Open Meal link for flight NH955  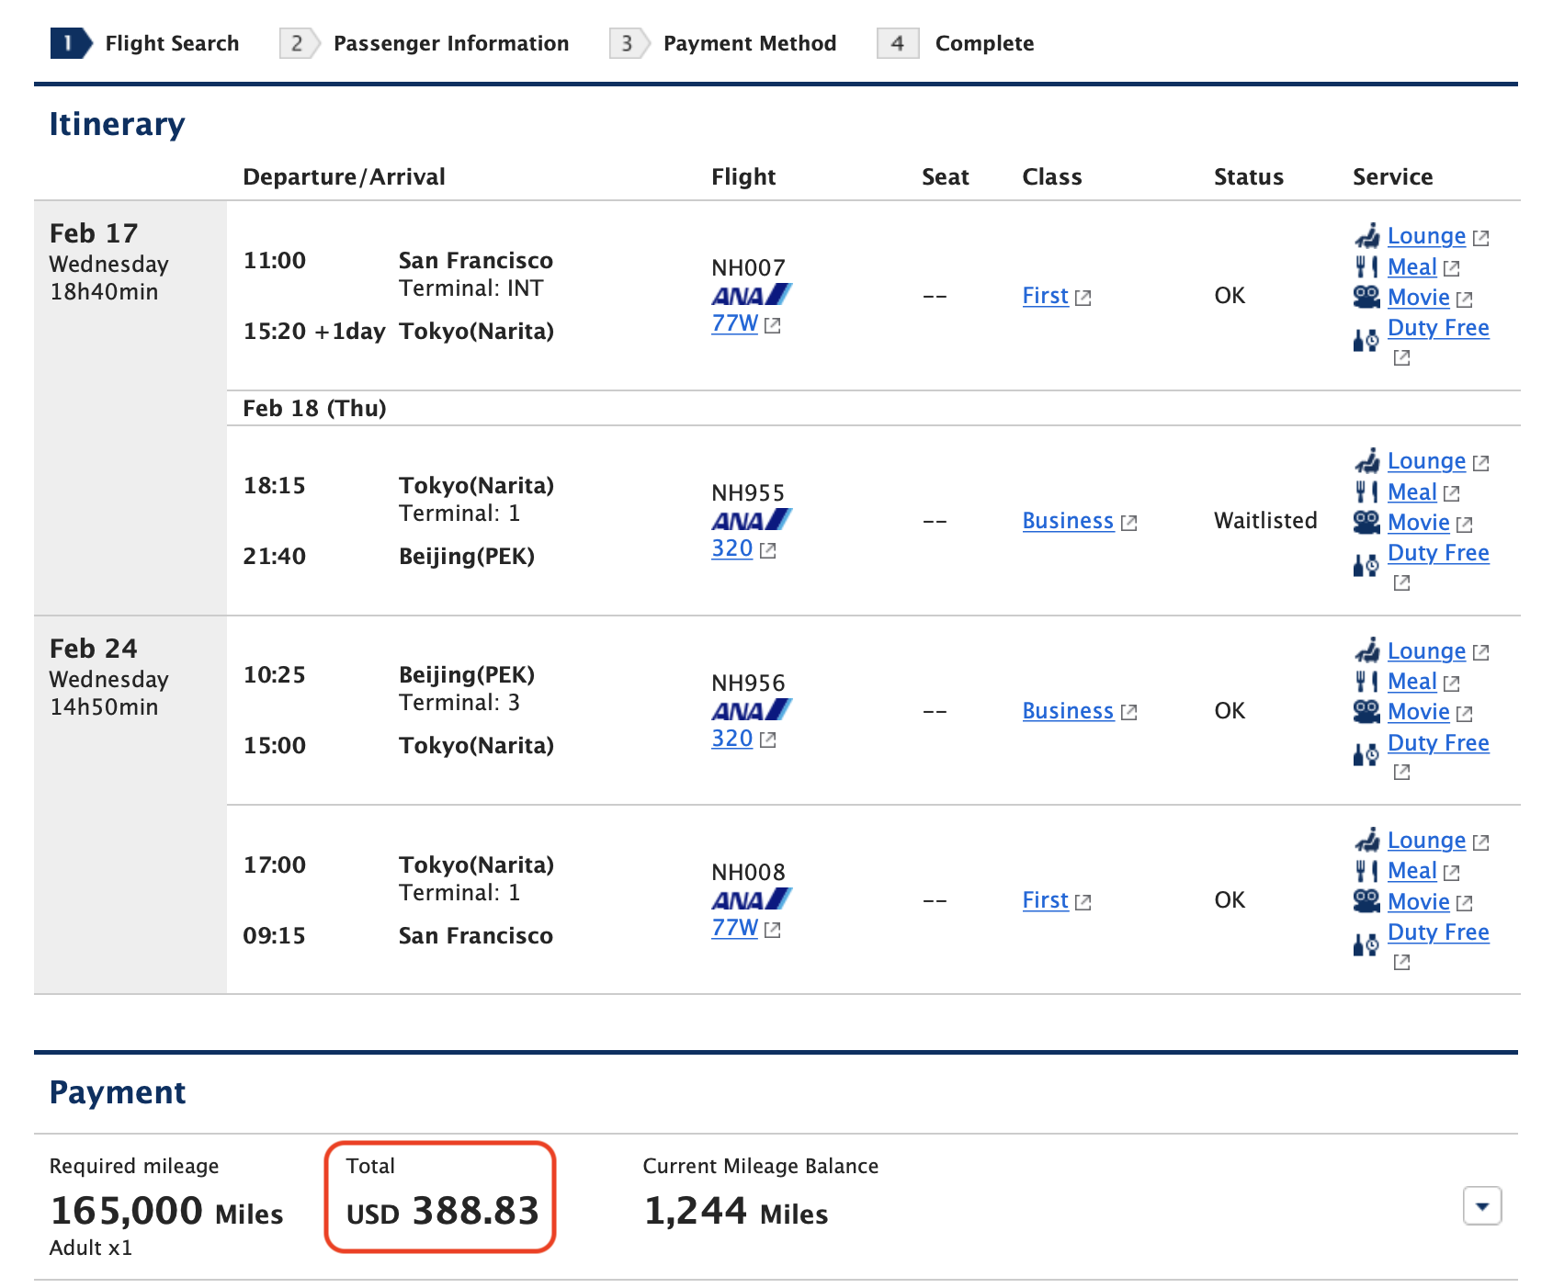(x=1411, y=492)
